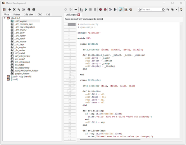Select _d25_engine in the macro tree
186x145 pixels.
point(21,21)
